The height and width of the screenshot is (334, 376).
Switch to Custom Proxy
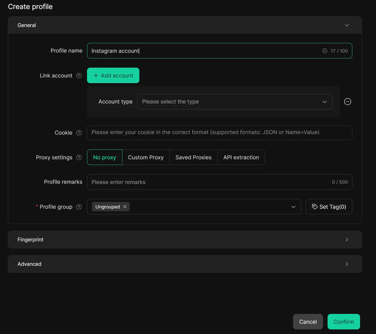146,157
